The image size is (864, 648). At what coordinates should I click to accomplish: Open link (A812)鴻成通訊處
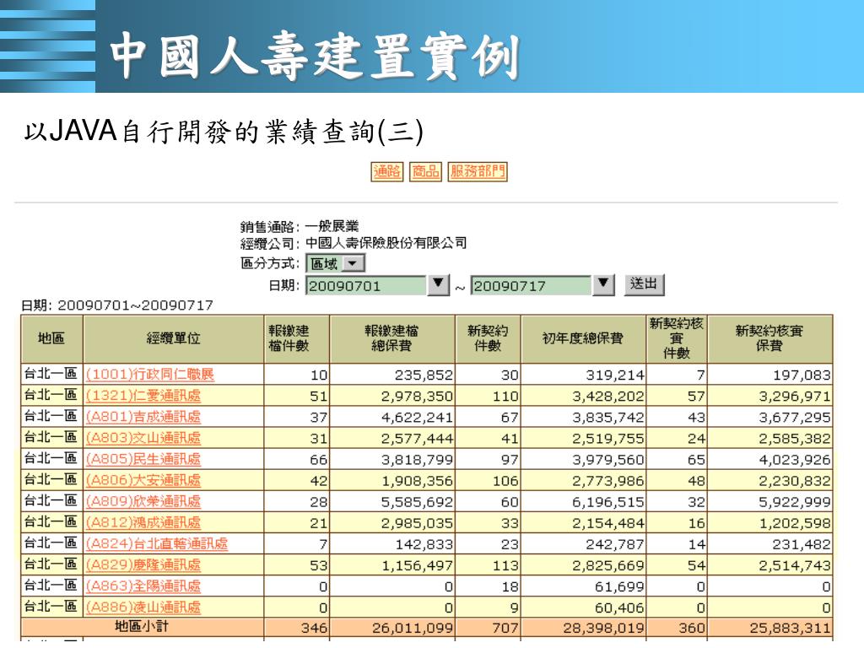(x=143, y=522)
